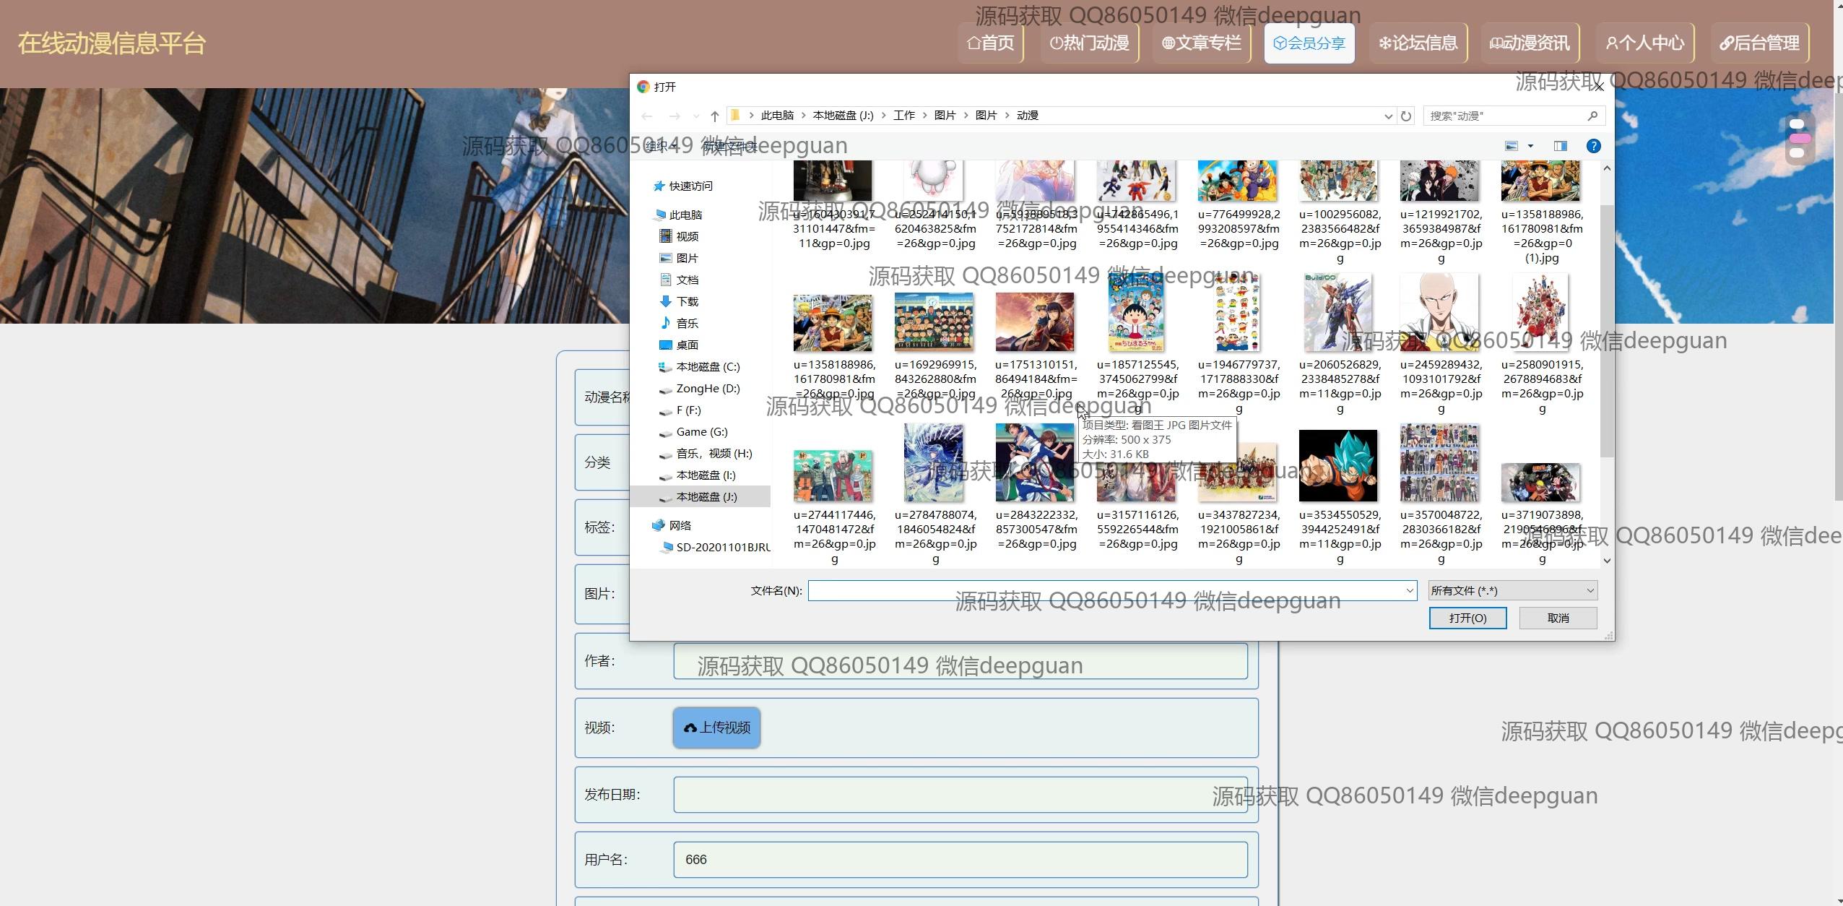This screenshot has width=1843, height=906.
Task: Open the 文章专栏 nav tab
Action: pos(1201,43)
